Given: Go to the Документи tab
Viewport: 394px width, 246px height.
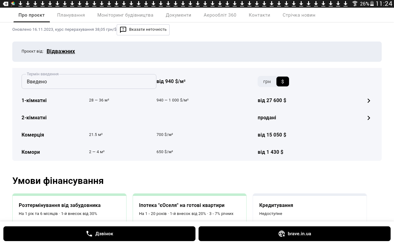Looking at the screenshot, I should [x=178, y=15].
